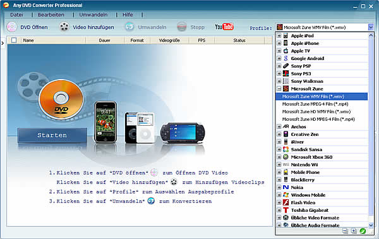The width and height of the screenshot is (379, 239).
Task: Expand the Mobile Phone category
Action: [279, 172]
